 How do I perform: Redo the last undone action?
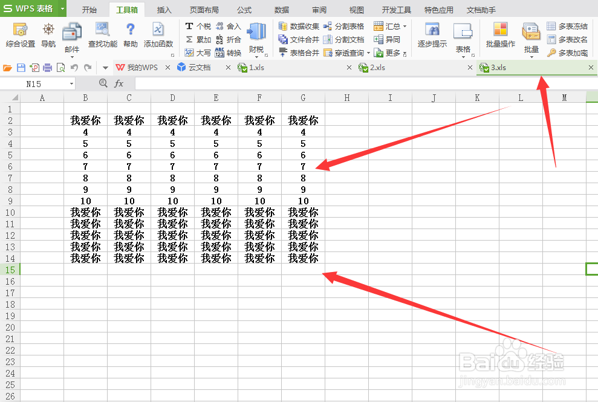[88, 68]
